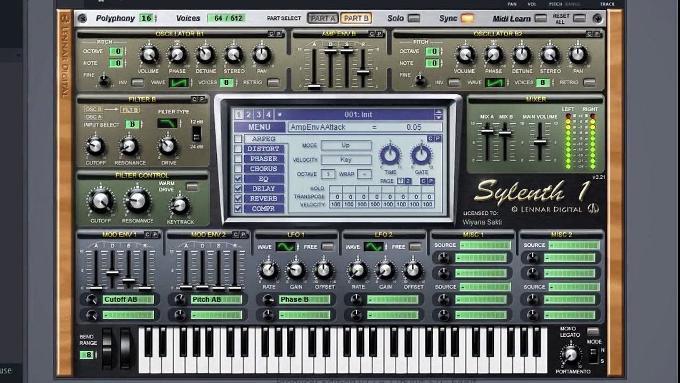Click the Filter Control Keytrack knob
This screenshot has width=680, height=383.
coord(180,205)
